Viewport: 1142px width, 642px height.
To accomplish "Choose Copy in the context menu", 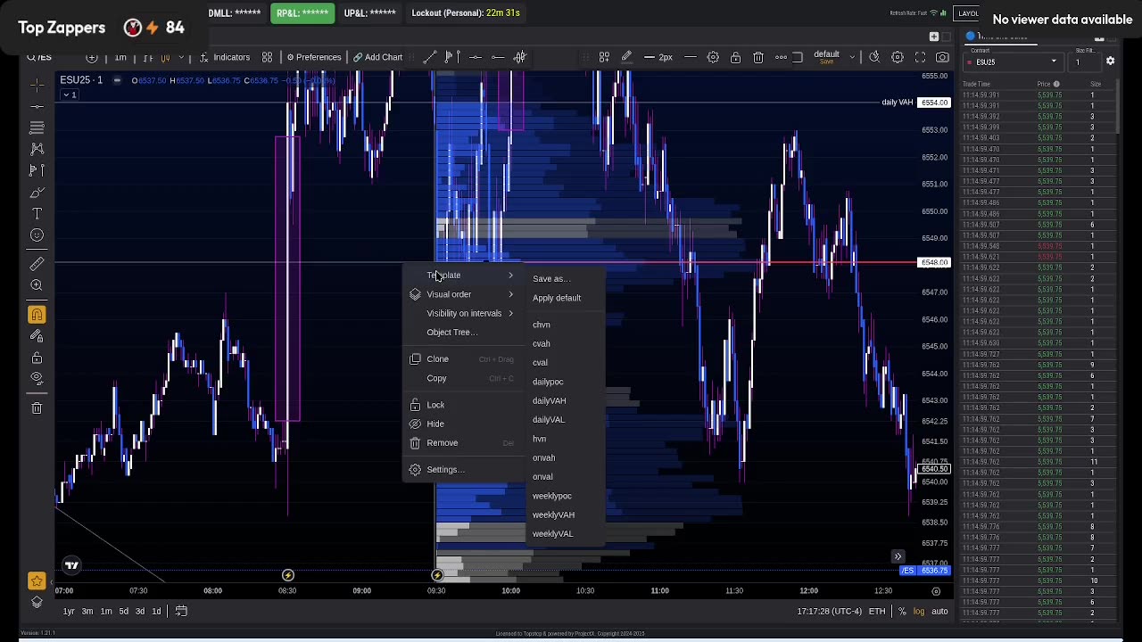I will [462, 378].
